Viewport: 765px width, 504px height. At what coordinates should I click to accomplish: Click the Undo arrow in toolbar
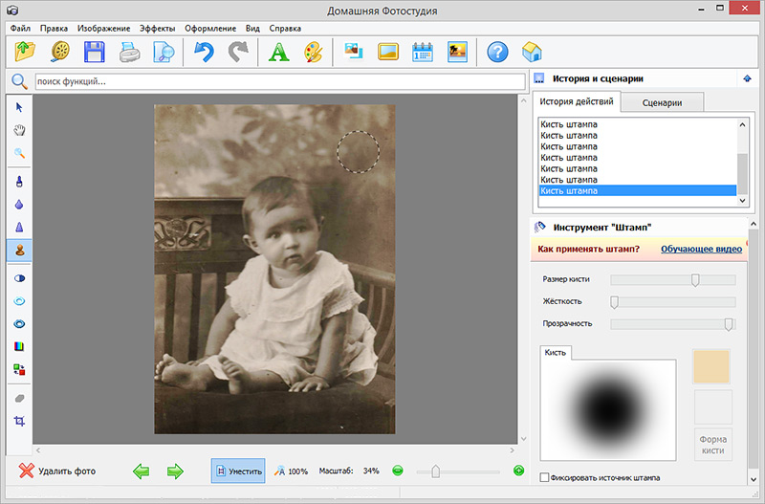[203, 52]
